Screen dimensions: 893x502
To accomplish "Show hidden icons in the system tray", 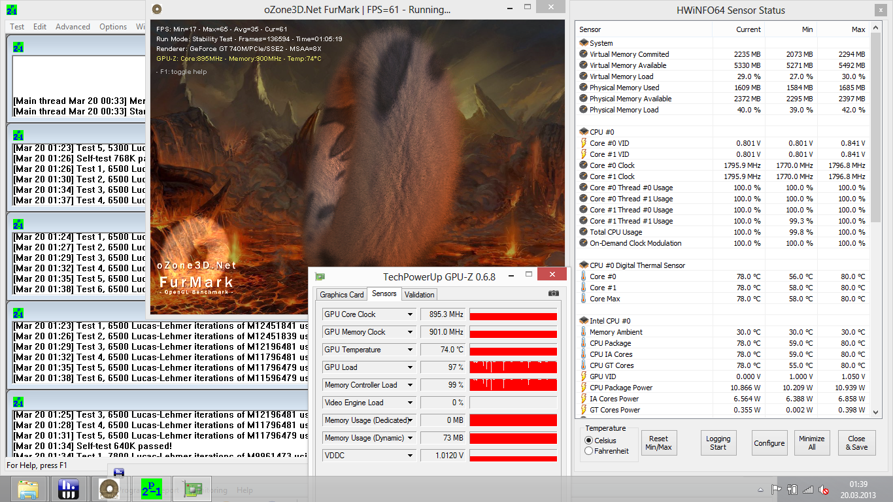I will coord(762,490).
